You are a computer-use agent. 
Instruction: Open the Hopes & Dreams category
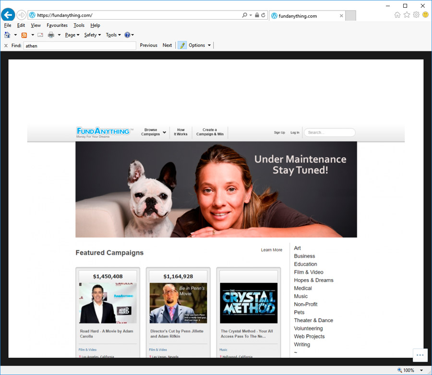click(x=314, y=280)
